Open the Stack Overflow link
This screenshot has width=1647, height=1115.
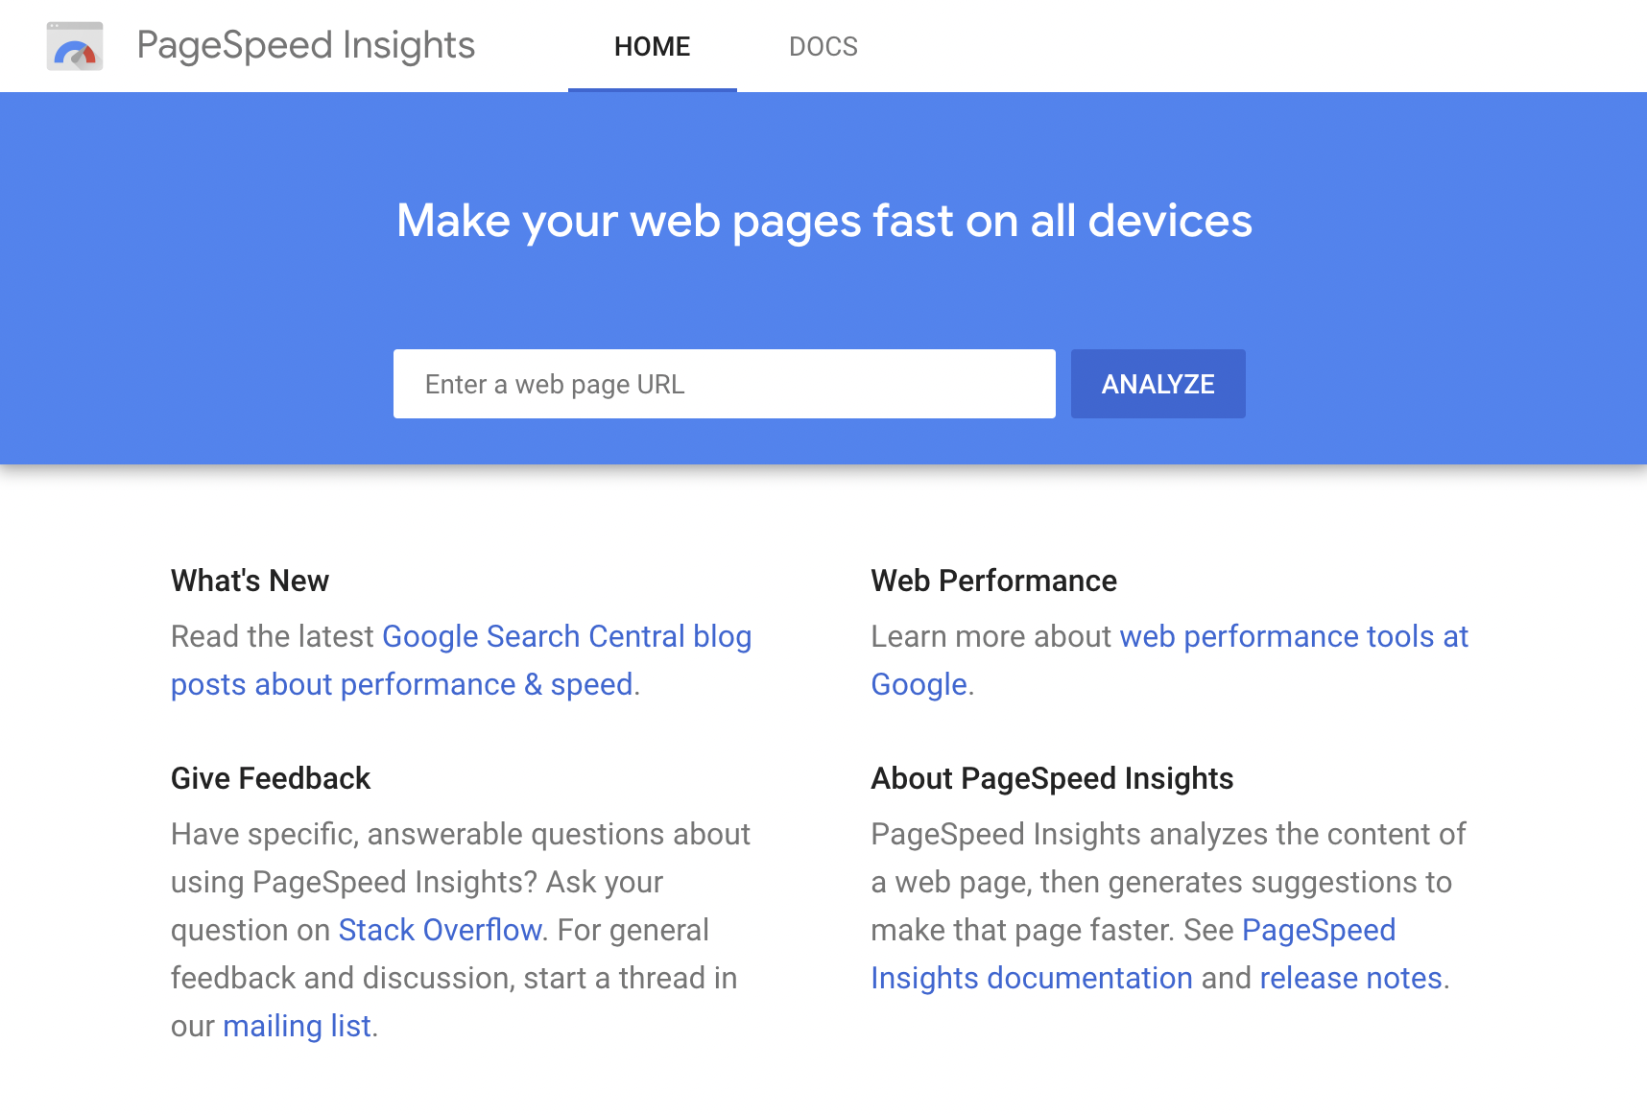pyautogui.click(x=441, y=930)
